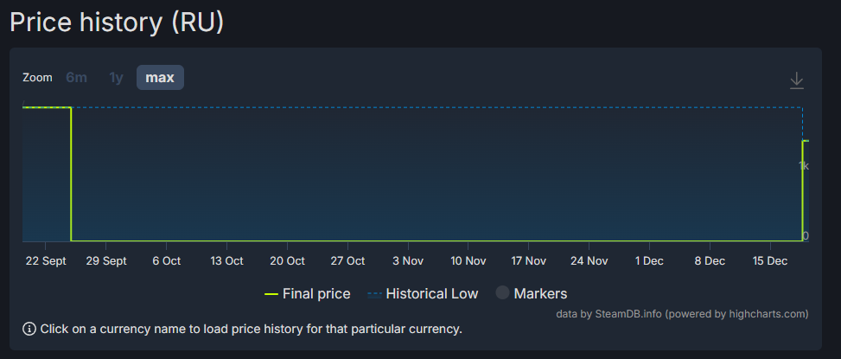Click the info circle icon beside the currency hint
Image resolution: width=841 pixels, height=359 pixels.
(29, 329)
